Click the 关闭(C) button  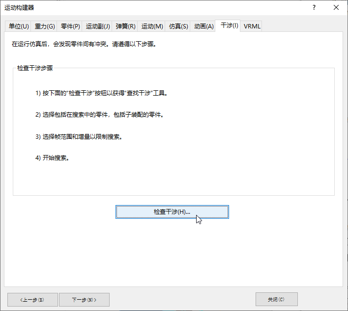277,299
